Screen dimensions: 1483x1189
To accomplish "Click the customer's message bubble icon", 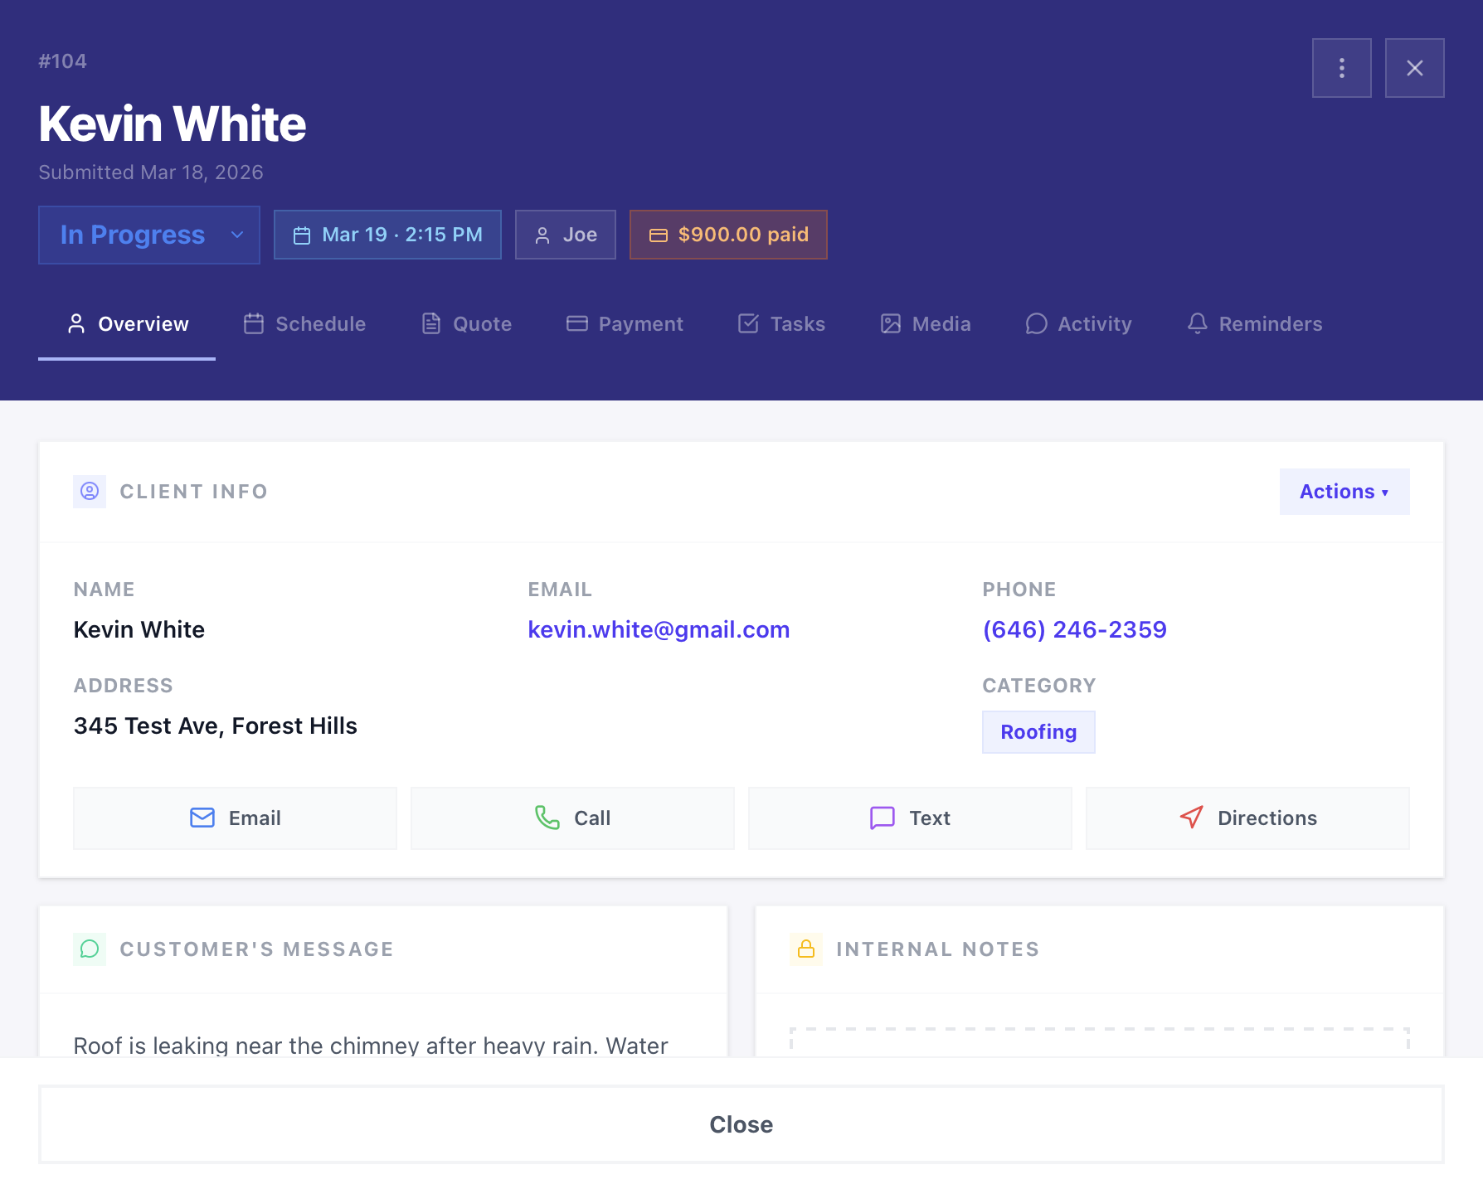I will point(90,949).
